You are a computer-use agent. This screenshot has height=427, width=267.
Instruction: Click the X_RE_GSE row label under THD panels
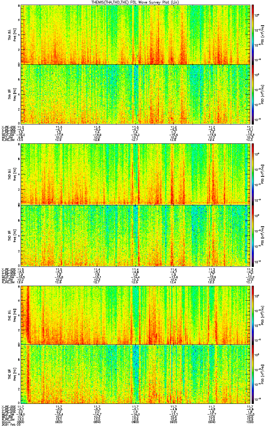tap(9, 269)
